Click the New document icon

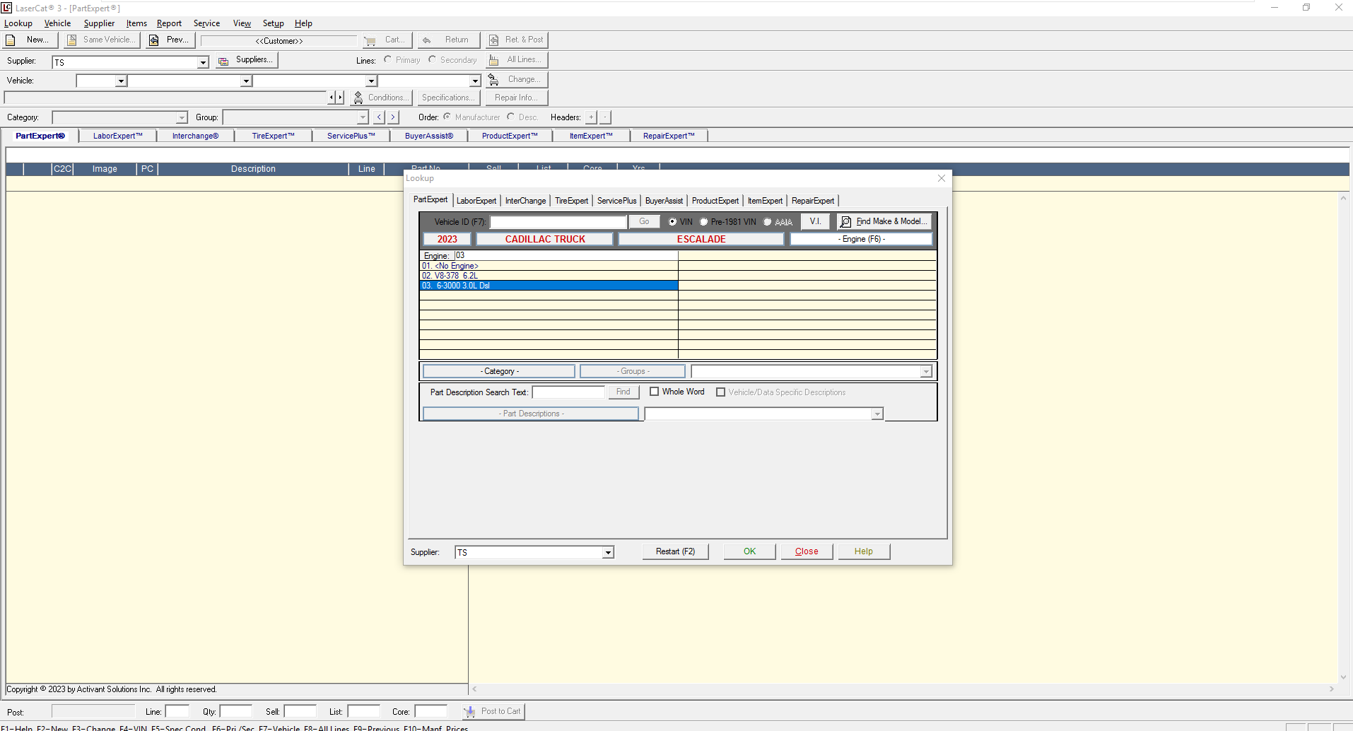(11, 40)
